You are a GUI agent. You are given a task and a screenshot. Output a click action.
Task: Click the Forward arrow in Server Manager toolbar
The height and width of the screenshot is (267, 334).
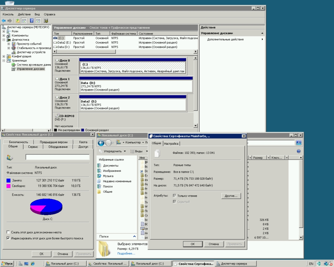[9, 21]
